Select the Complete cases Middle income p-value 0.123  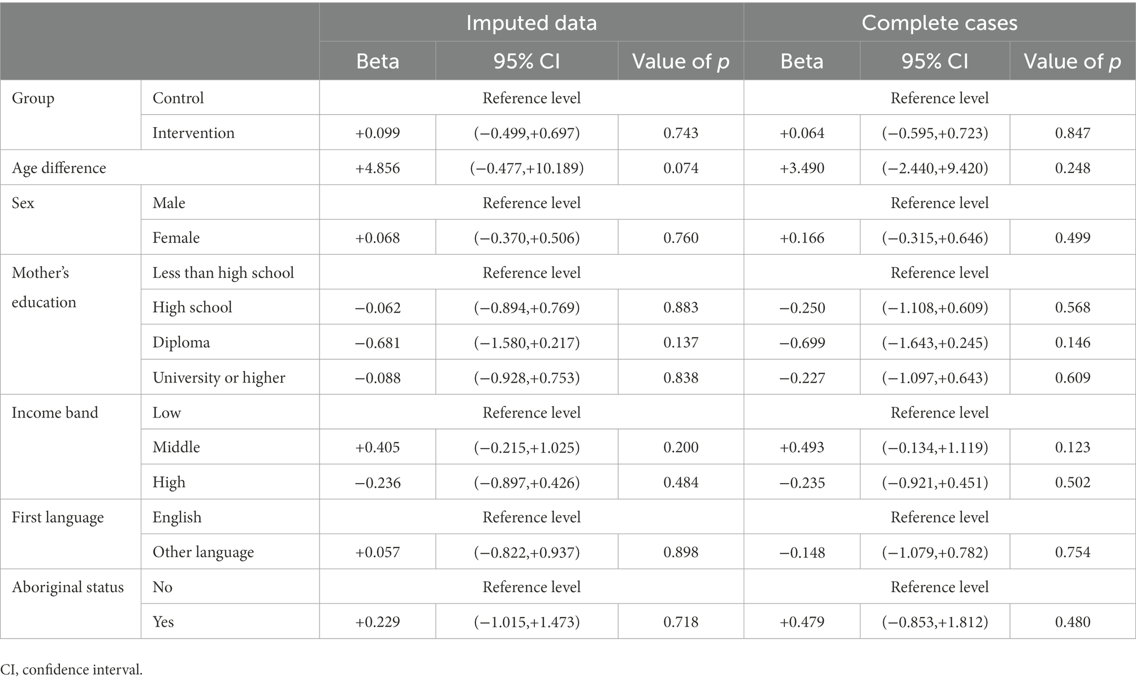[1072, 447]
